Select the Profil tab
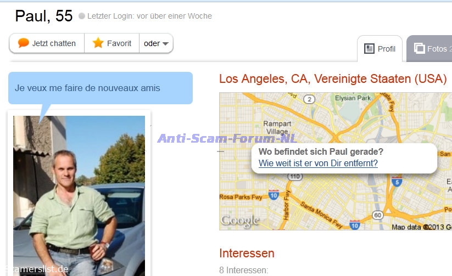Image resolution: width=452 pixels, height=276 pixels. click(380, 49)
